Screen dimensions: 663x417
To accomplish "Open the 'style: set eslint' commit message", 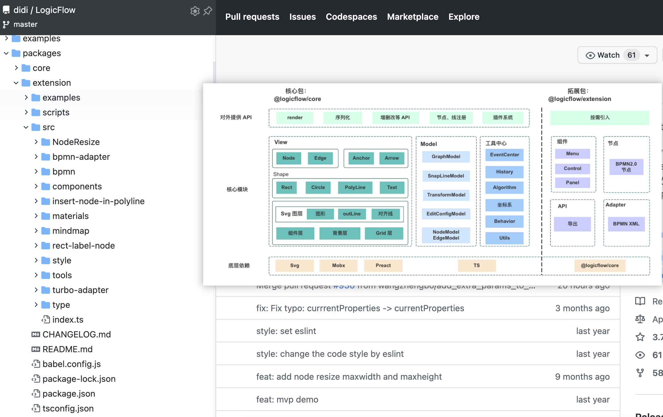I will click(x=286, y=331).
